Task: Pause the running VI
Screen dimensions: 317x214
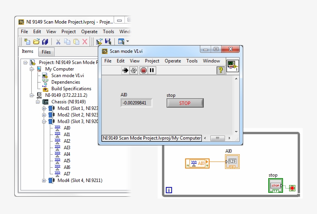Action: [x=152, y=70]
